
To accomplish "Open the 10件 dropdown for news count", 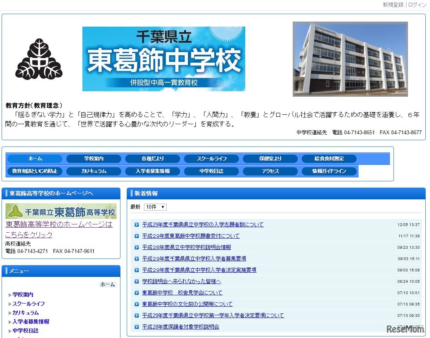I will tap(155, 207).
